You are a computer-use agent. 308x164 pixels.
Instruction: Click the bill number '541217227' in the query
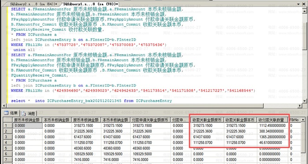(x=212, y=91)
